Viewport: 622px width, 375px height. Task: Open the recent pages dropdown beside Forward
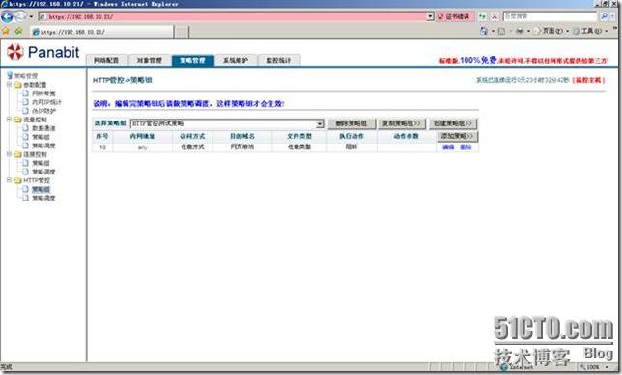pyautogui.click(x=31, y=17)
